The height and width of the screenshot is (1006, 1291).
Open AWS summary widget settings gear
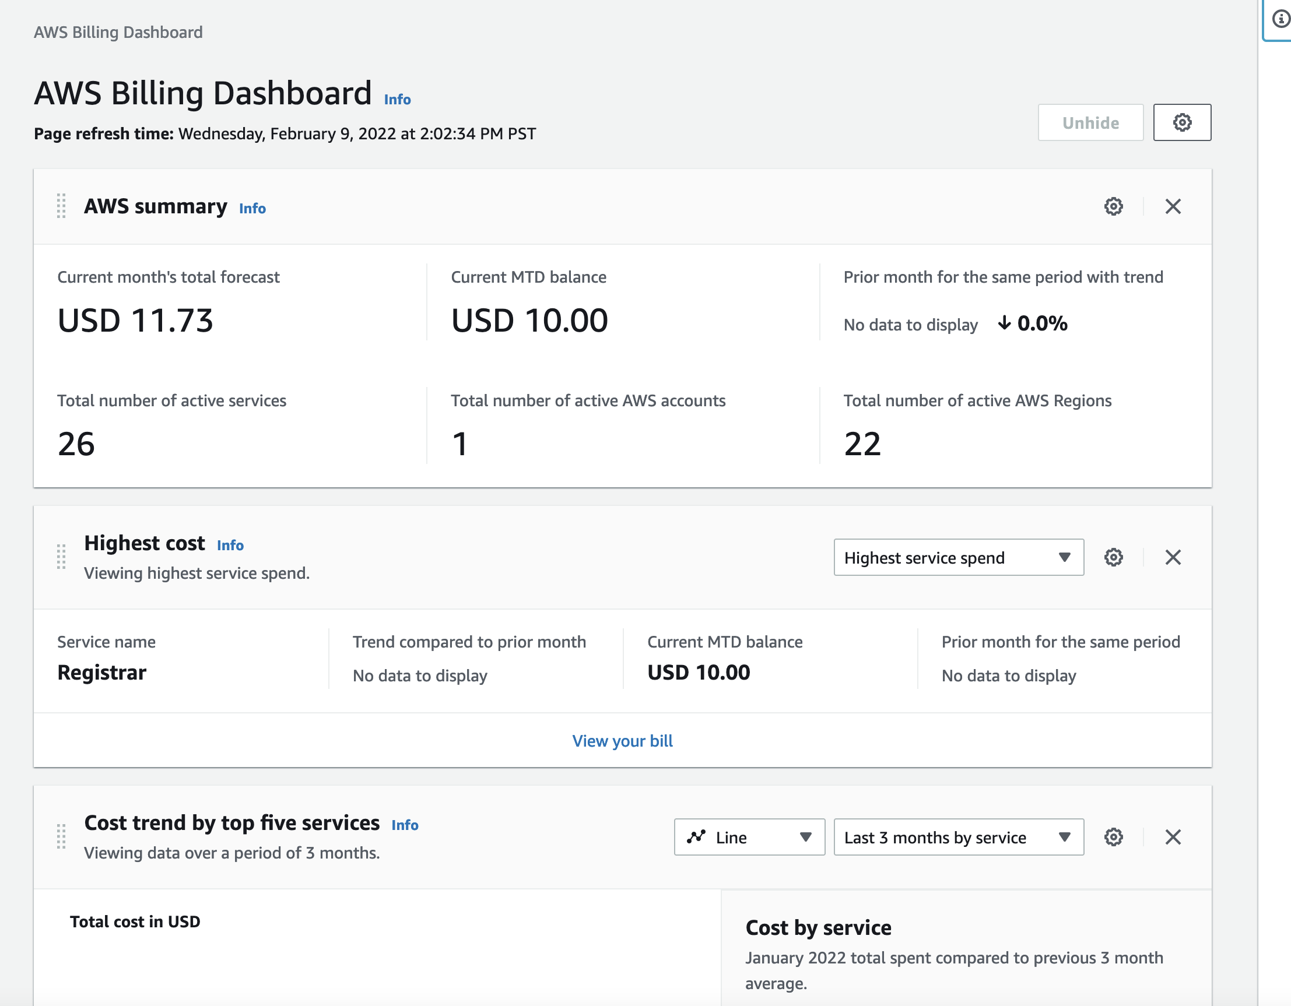[1113, 206]
